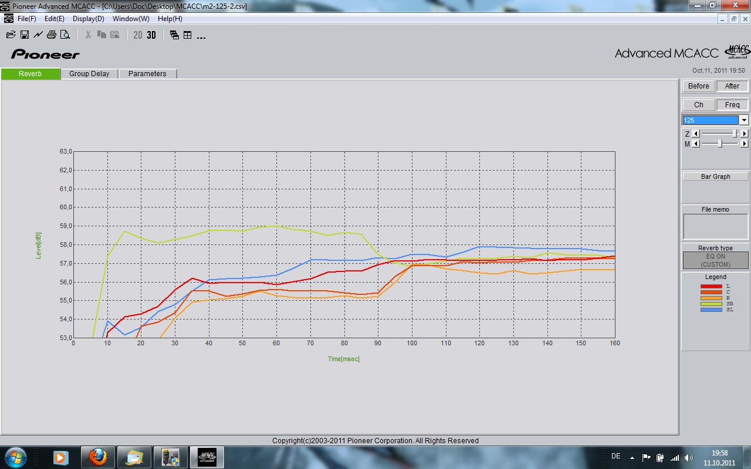Open the Display(D) menu

coord(88,19)
